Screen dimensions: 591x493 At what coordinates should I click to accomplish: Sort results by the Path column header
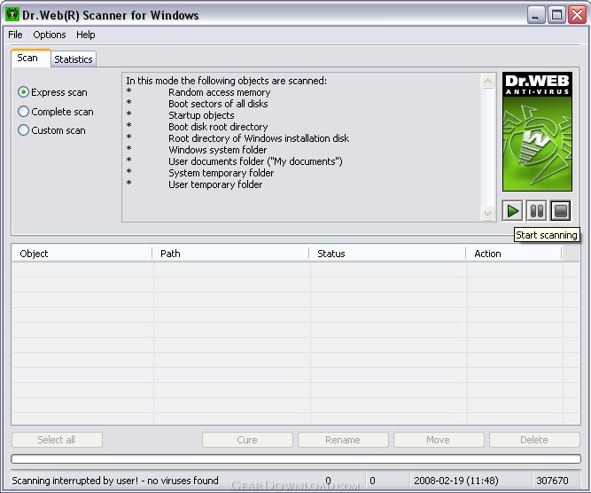[x=231, y=254]
